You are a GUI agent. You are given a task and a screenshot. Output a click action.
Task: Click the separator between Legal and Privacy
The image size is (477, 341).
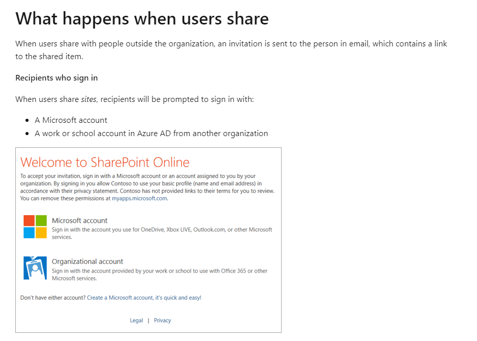148,320
